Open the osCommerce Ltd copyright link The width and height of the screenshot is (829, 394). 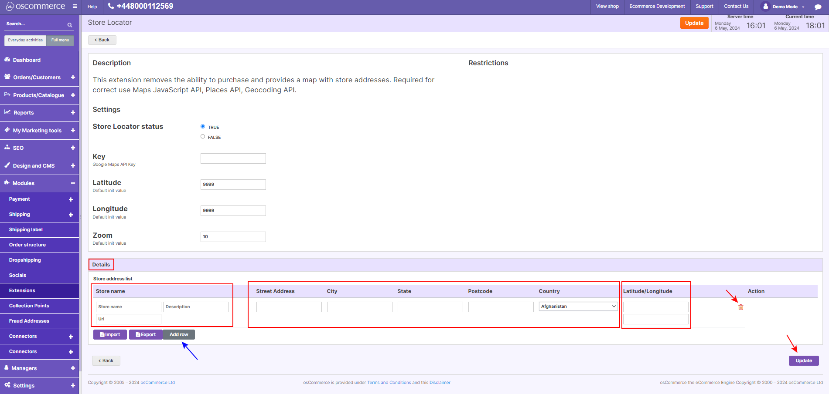[157, 383]
